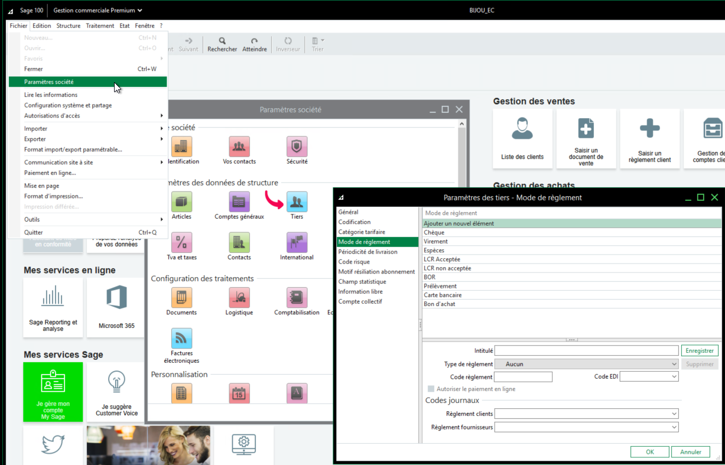This screenshot has width=725, height=465.
Task: Click the Rechercher magnifier toolbar icon
Action: 222,41
